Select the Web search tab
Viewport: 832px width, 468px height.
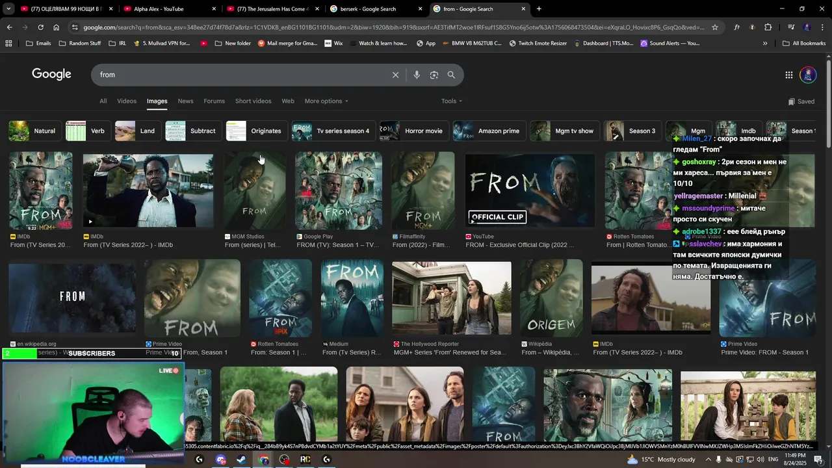click(x=288, y=101)
